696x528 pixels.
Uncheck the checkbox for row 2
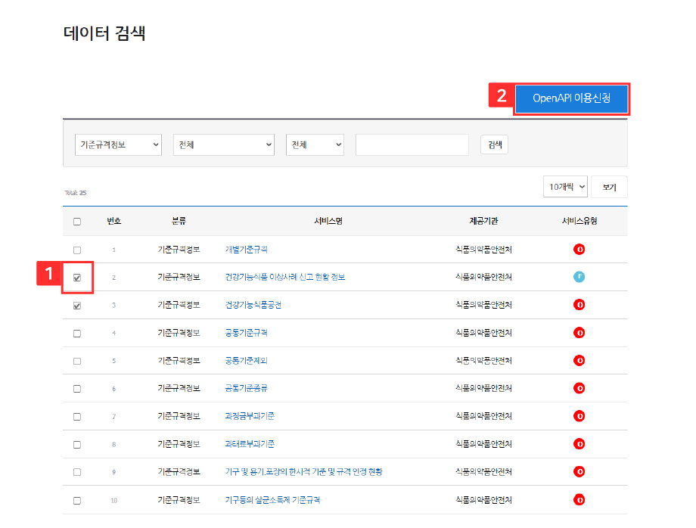(x=77, y=278)
